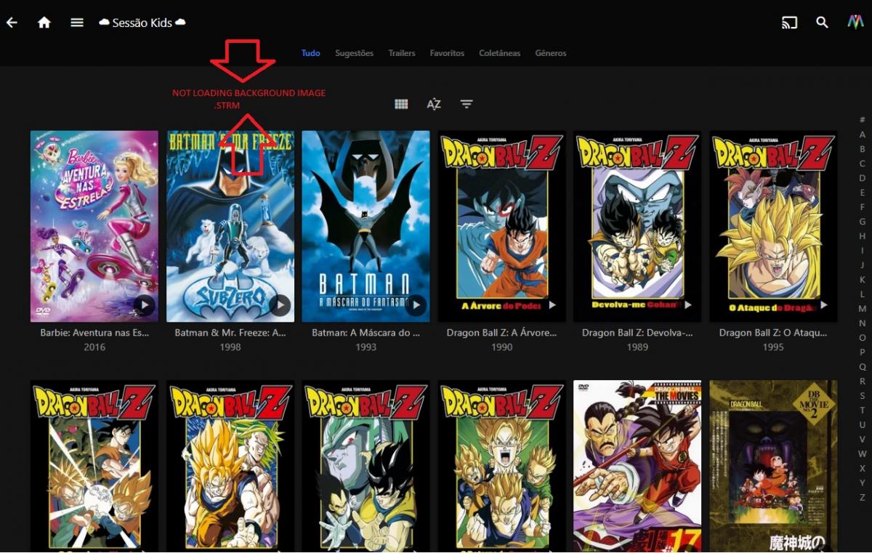The image size is (872, 553).
Task: Open the Dragon Ball Z: A Árvore... title link
Action: [x=502, y=333]
